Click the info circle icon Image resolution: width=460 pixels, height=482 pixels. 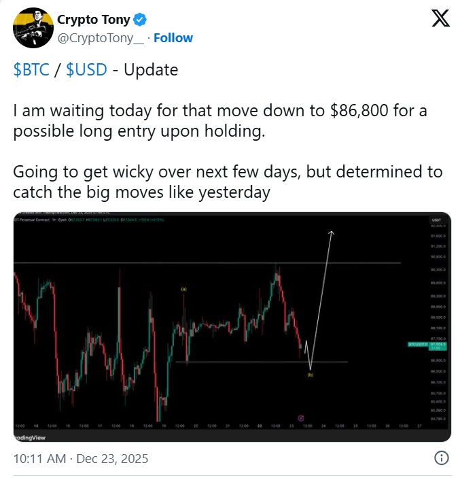pos(440,459)
